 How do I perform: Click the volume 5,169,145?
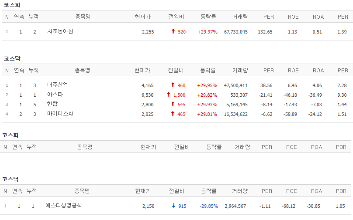237,105
